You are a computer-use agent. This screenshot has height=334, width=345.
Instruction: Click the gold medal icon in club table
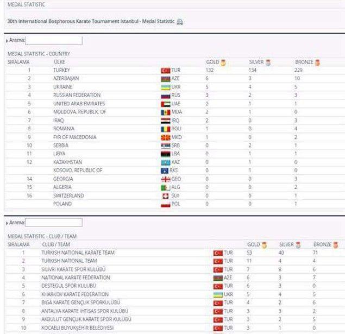[265, 245]
